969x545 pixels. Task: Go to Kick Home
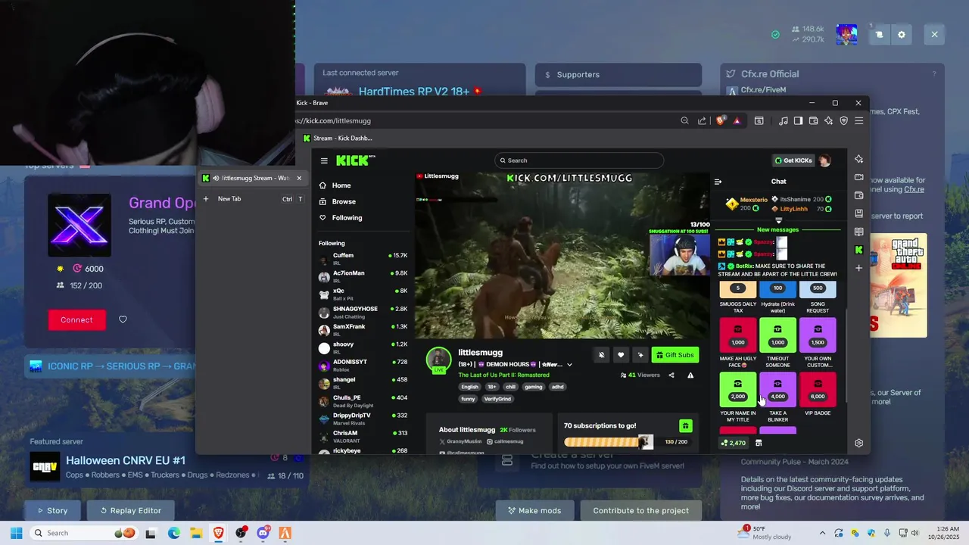(335, 185)
